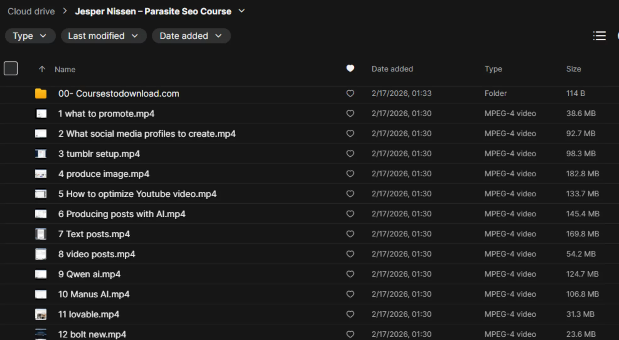
Task: Heart the 5 How to optimize Youtube video
Action: pos(350,194)
